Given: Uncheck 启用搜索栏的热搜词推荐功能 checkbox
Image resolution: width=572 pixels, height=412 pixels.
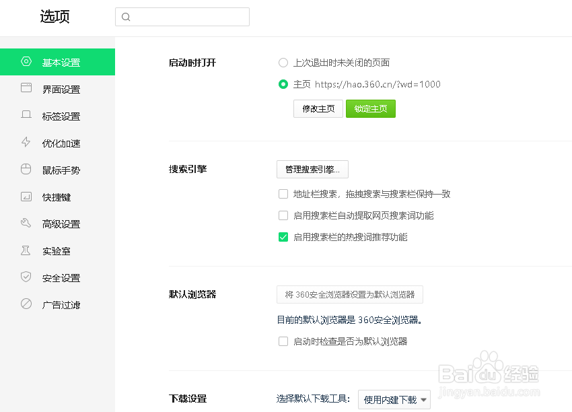Looking at the screenshot, I should [283, 237].
